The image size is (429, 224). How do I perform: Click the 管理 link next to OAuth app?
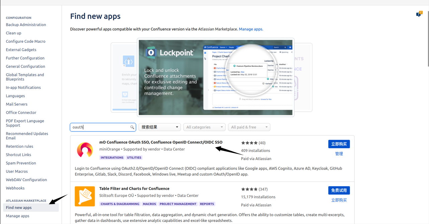[x=339, y=153]
